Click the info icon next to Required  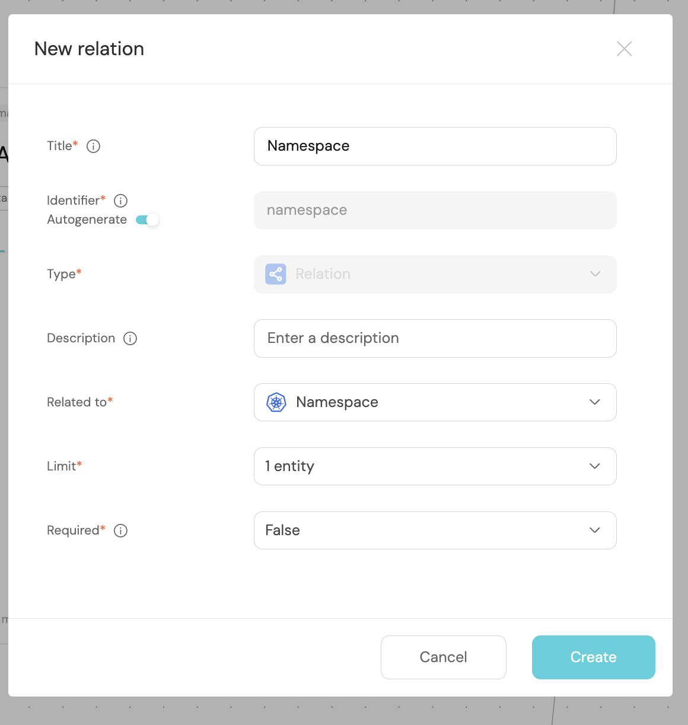(120, 530)
